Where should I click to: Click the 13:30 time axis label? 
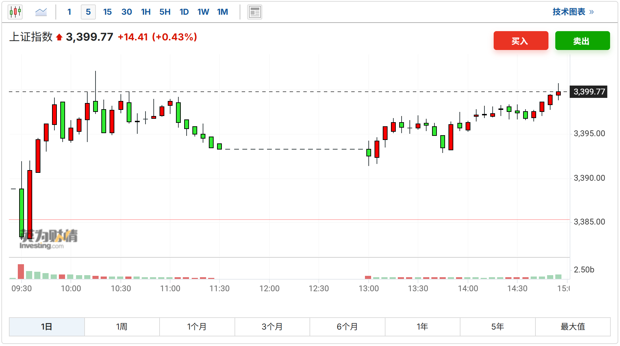tap(418, 289)
